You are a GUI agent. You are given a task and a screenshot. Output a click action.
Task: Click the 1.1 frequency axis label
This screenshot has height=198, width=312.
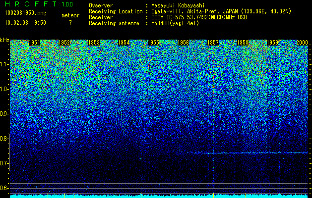pos(3,64)
